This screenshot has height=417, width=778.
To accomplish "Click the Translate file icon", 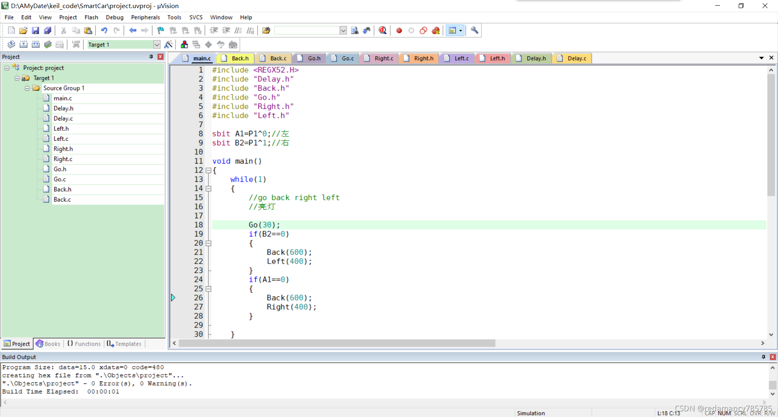I will [x=11, y=45].
